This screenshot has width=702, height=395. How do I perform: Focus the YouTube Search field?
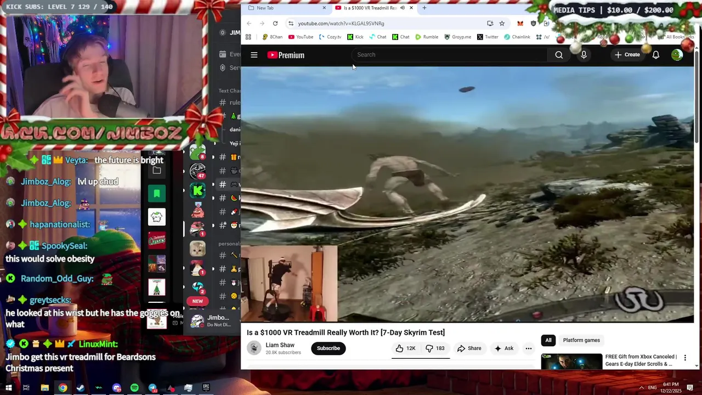(450, 55)
